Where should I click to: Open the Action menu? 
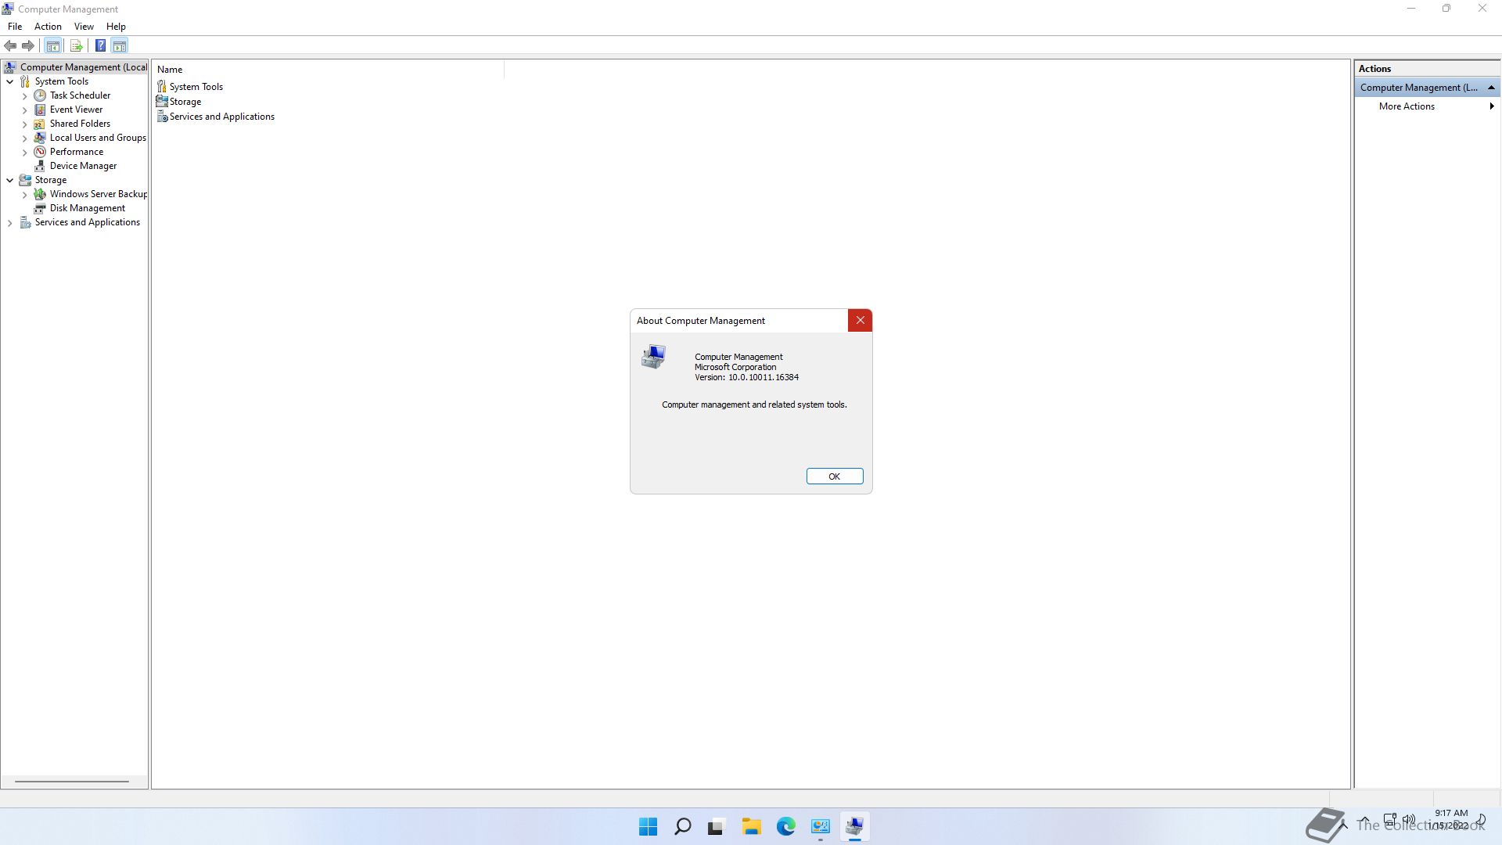[x=48, y=26]
